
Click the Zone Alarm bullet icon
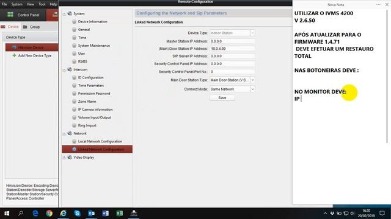[x=74, y=102]
